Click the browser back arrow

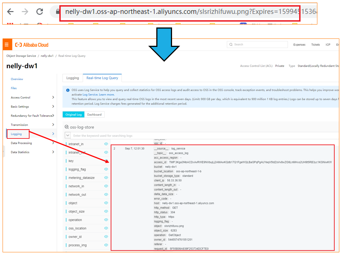[10, 12]
